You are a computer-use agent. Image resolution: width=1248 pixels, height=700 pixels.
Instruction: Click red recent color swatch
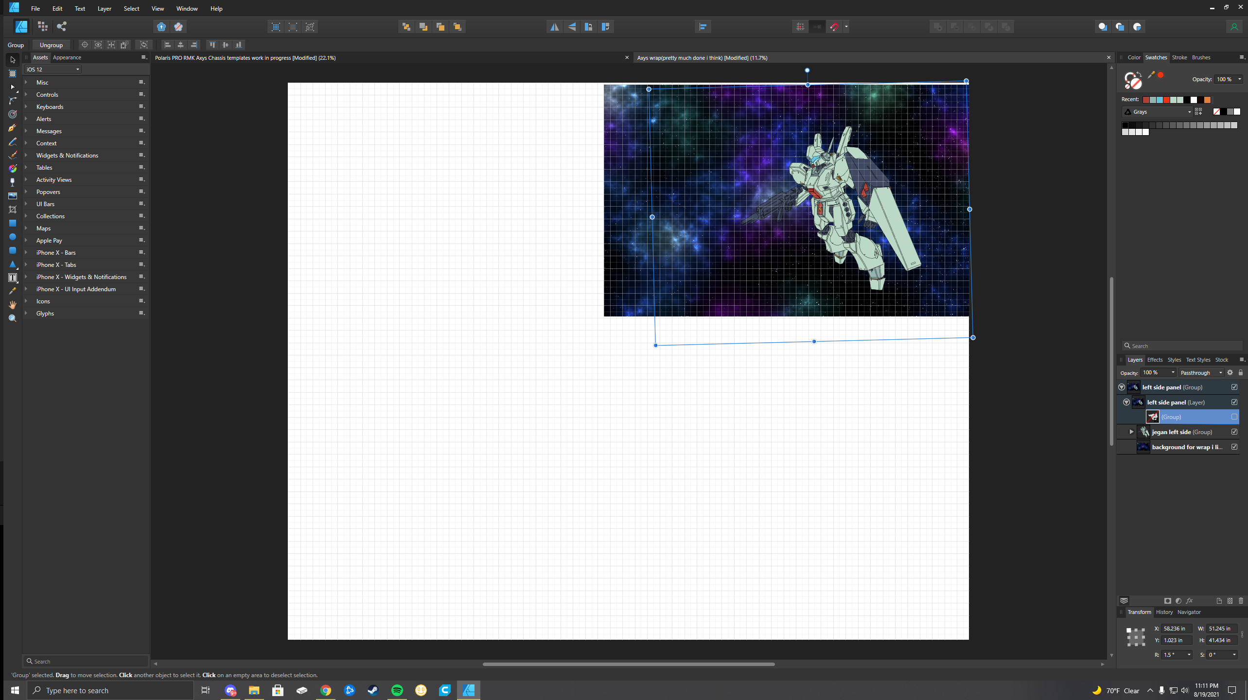1166,99
